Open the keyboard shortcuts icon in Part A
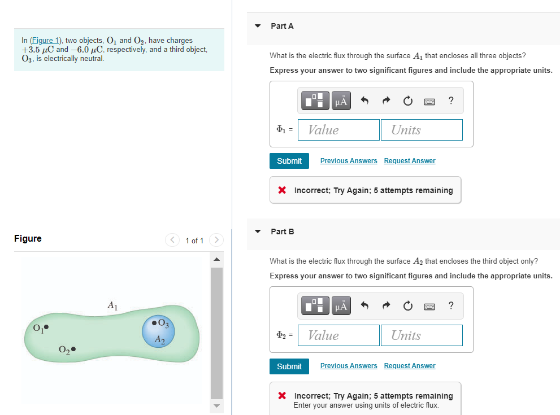 click(x=429, y=101)
